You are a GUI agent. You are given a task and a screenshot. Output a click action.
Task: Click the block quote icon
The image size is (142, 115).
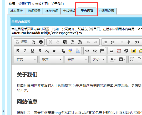pos(137,42)
